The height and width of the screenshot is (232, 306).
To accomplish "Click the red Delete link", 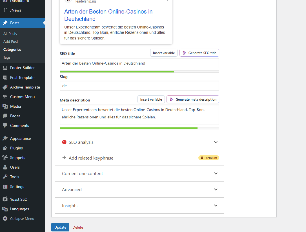I will tap(78, 227).
